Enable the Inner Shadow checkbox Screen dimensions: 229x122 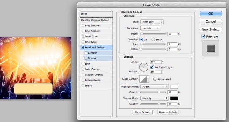coord(83,31)
